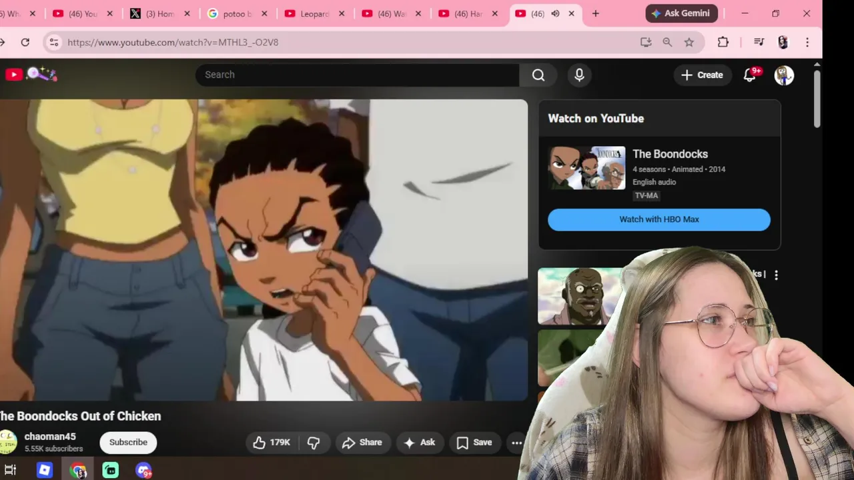Open the zoom magnifier in address bar
854x480 pixels.
[x=667, y=42]
